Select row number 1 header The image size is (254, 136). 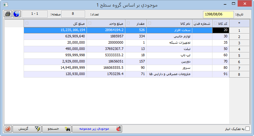pos(239,30)
